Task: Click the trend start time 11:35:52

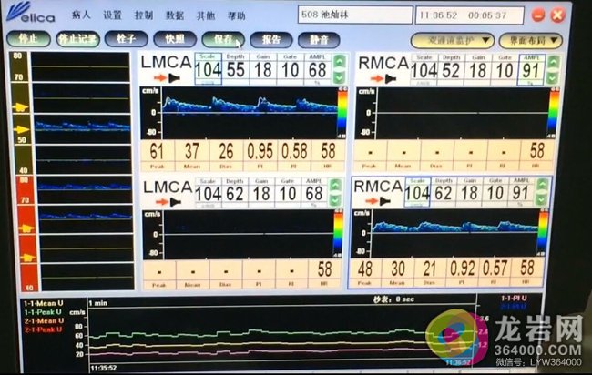Action: (103, 368)
